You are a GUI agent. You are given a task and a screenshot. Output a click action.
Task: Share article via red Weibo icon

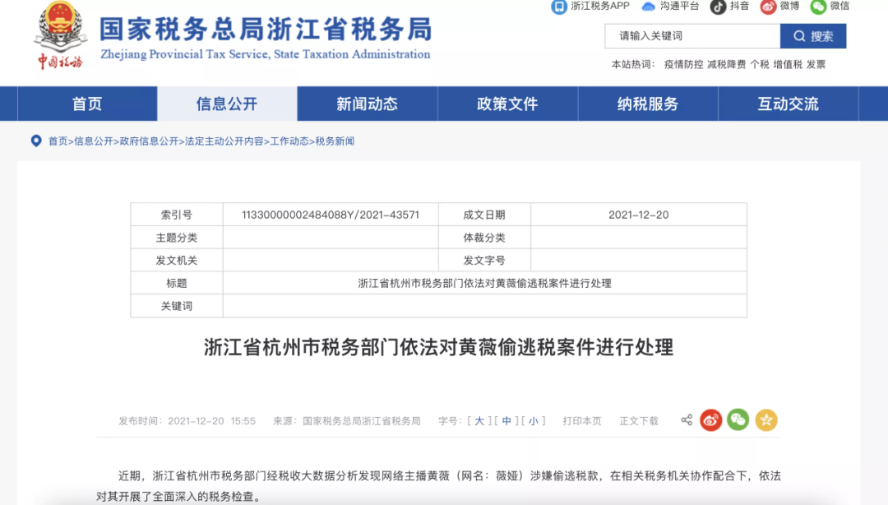710,420
